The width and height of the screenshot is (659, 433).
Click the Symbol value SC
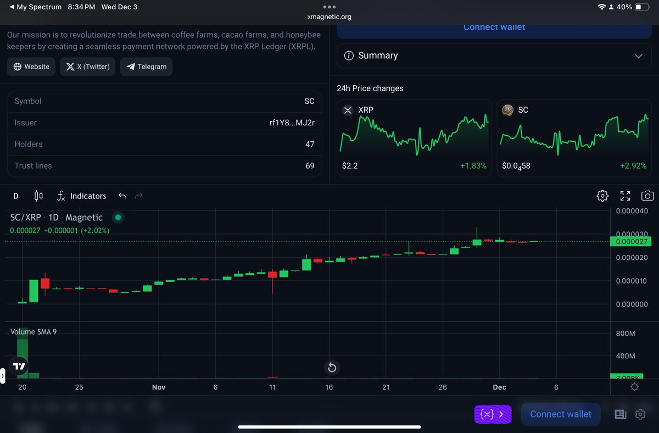pyautogui.click(x=309, y=101)
